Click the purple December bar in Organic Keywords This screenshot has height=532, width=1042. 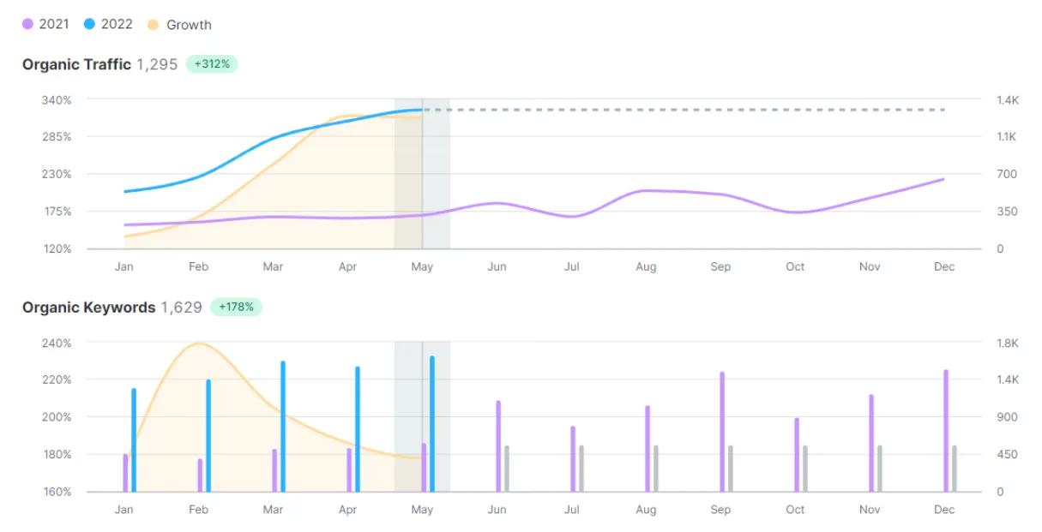(x=946, y=431)
